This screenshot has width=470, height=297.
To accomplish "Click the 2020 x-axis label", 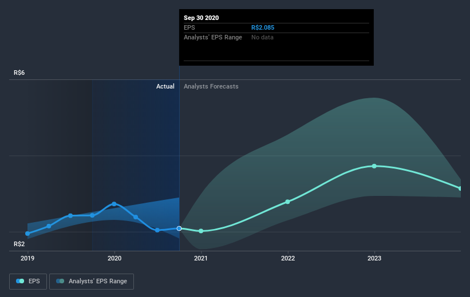I will tap(114, 258).
